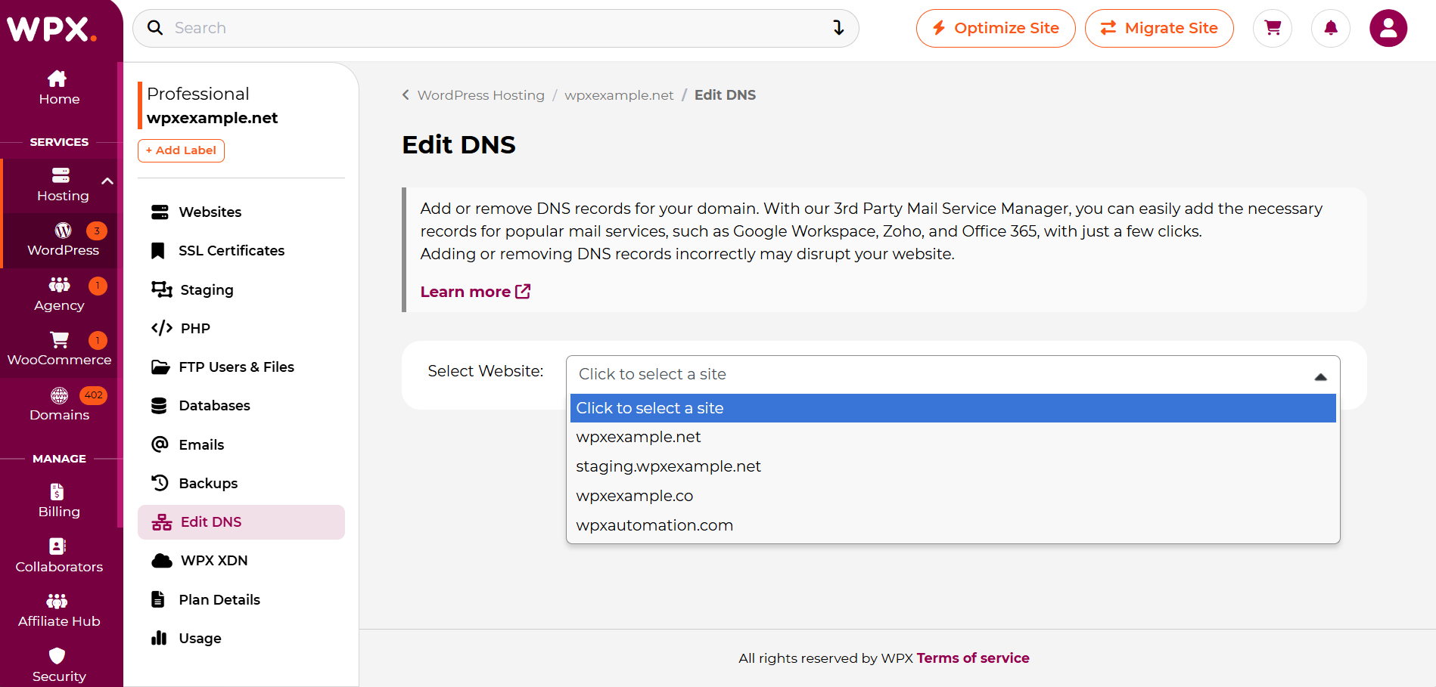
Task: Click the arrow icon in search bar
Action: (x=838, y=28)
